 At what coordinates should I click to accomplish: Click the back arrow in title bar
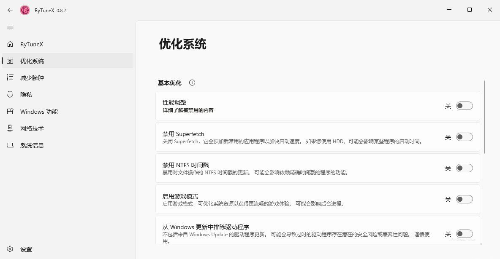[10, 10]
